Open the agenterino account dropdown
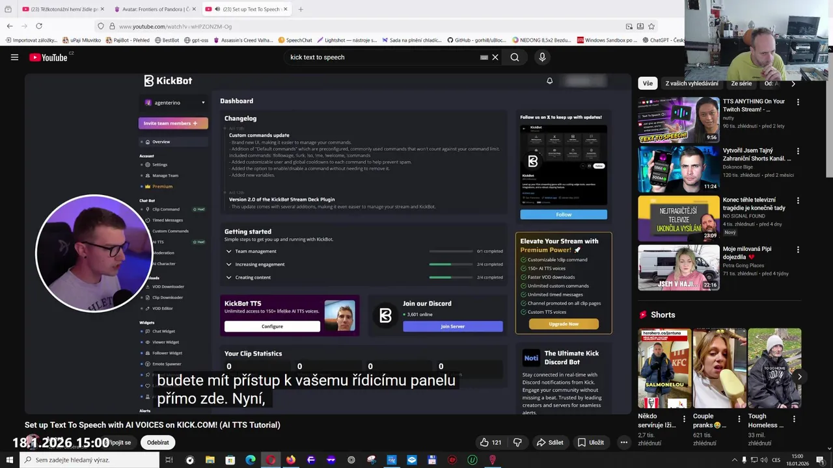Screen dimensions: 833x468 (x=174, y=103)
